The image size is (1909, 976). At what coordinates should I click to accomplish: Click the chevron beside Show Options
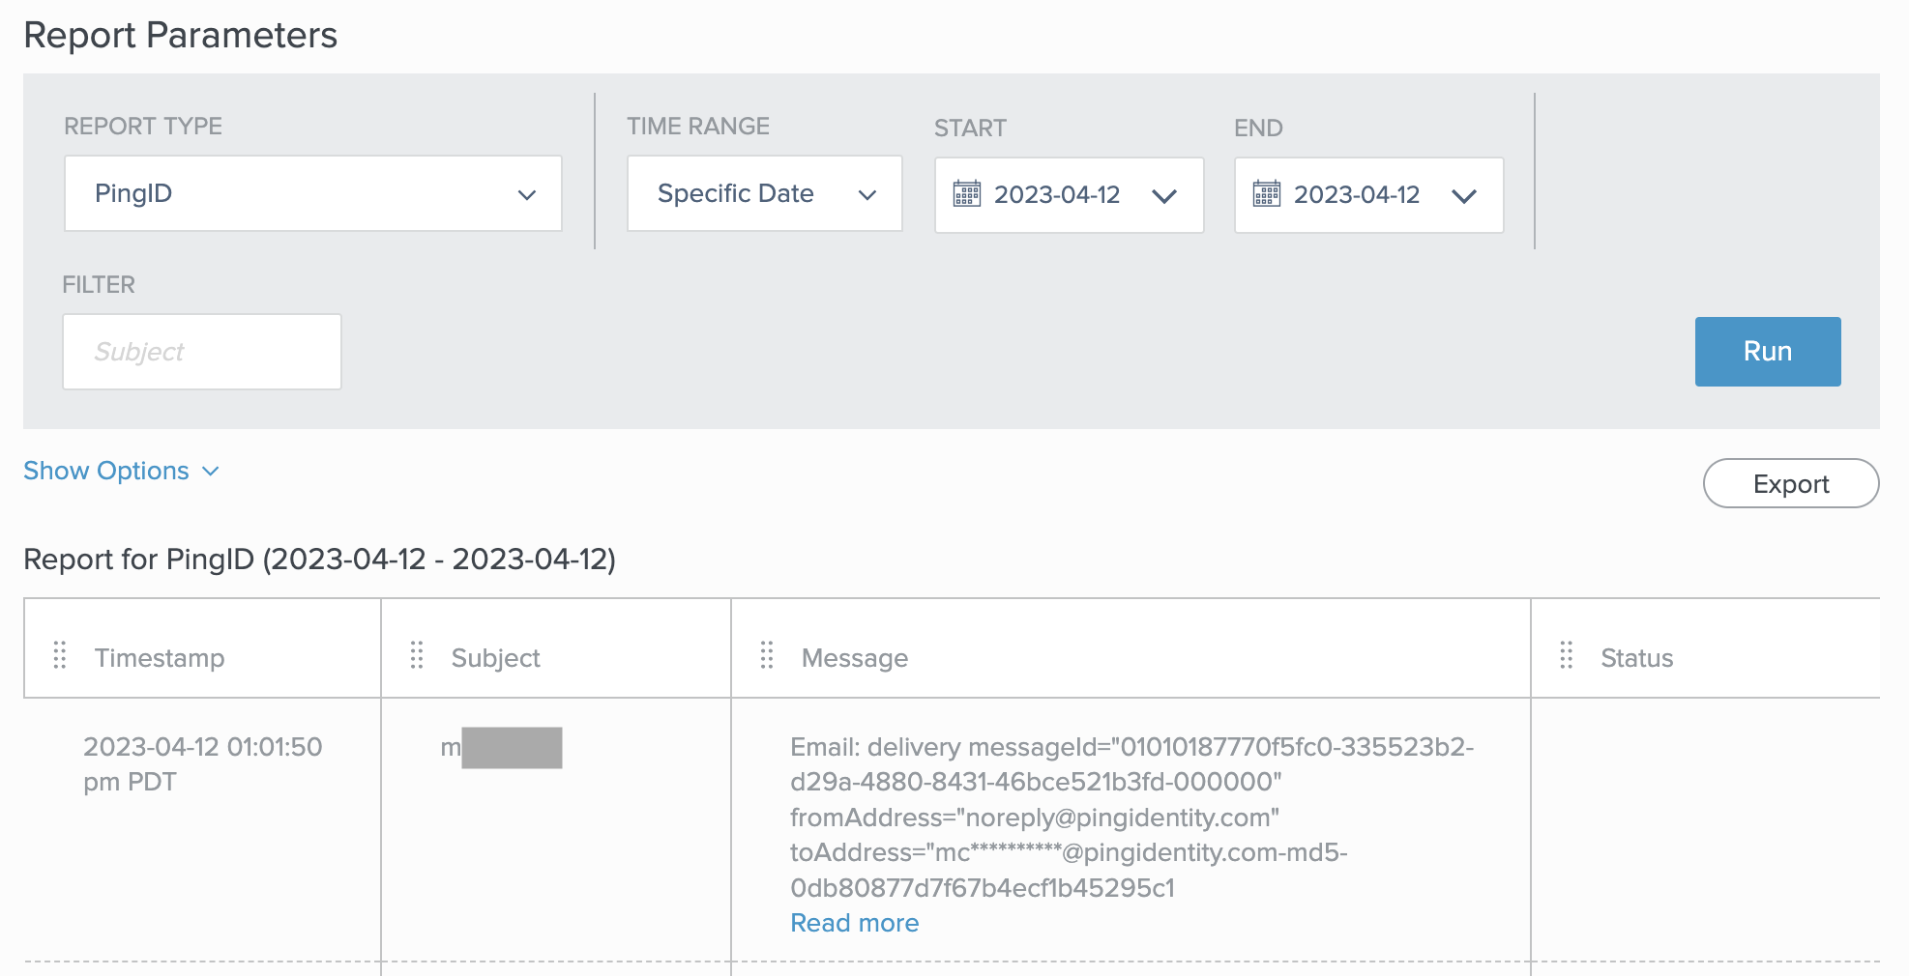(x=211, y=472)
